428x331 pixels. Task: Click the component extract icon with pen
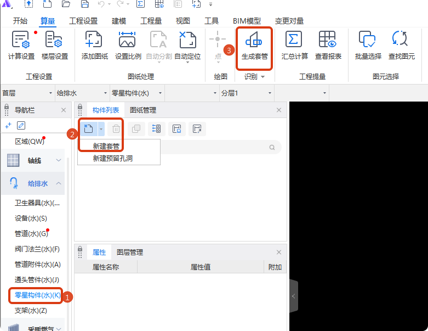point(197,129)
